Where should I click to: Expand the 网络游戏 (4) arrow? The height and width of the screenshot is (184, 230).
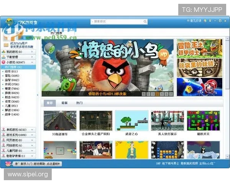point(32,145)
